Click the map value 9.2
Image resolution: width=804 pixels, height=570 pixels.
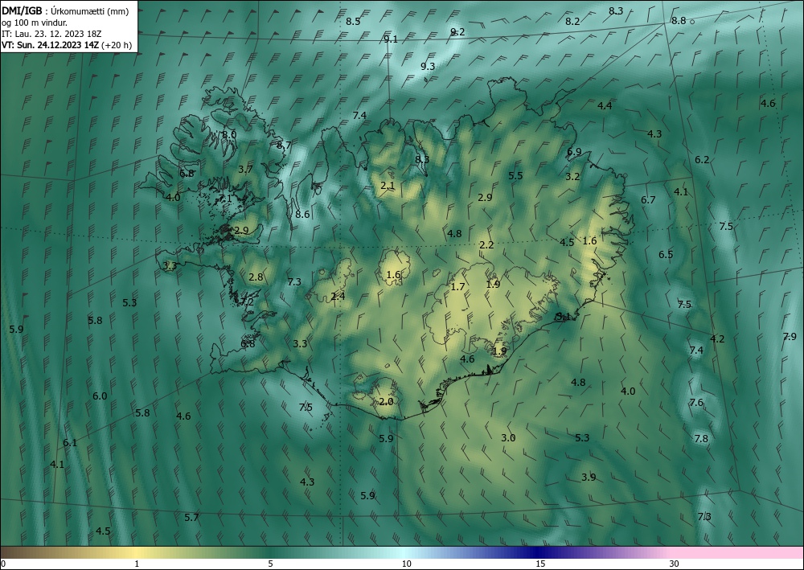coord(457,32)
